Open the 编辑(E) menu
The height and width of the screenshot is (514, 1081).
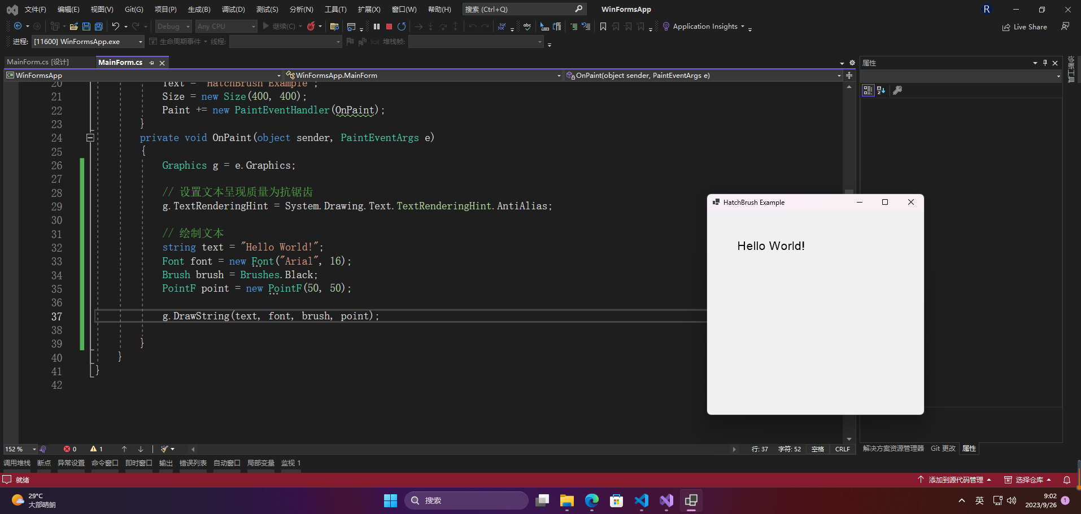[68, 9]
